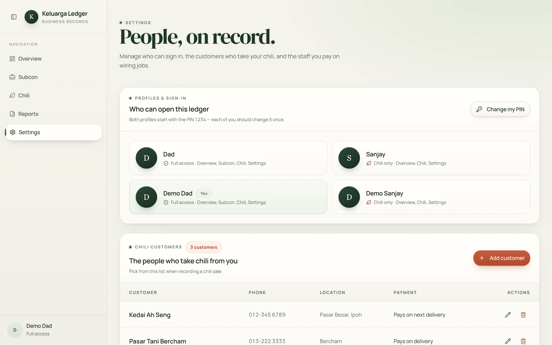Image resolution: width=552 pixels, height=345 pixels.
Task: Delete Pasar Tani Bercham with trash icon
Action: [x=523, y=341]
